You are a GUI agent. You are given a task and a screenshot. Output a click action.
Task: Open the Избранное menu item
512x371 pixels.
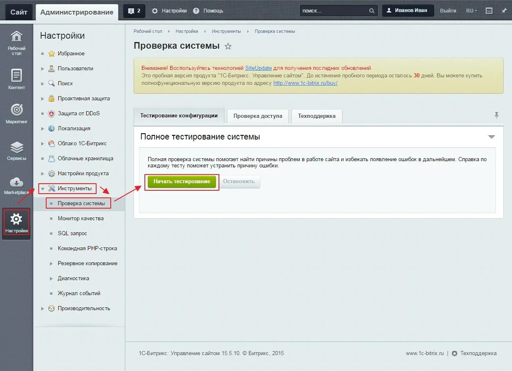click(71, 53)
